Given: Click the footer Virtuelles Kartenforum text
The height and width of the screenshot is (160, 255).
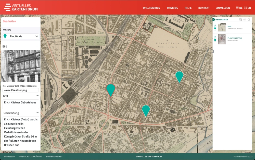Looking at the screenshot, I should [x=149, y=157].
